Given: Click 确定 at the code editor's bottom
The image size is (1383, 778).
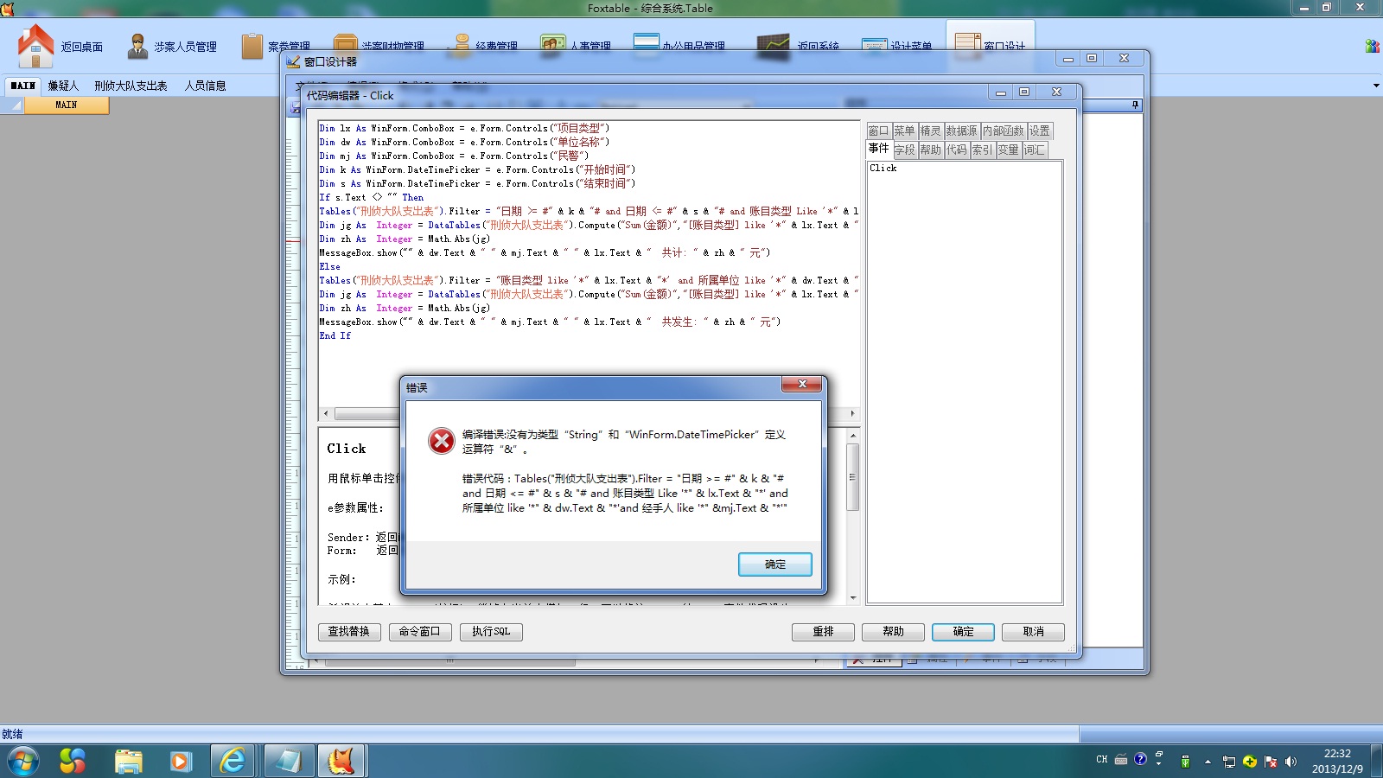Looking at the screenshot, I should (x=963, y=632).
